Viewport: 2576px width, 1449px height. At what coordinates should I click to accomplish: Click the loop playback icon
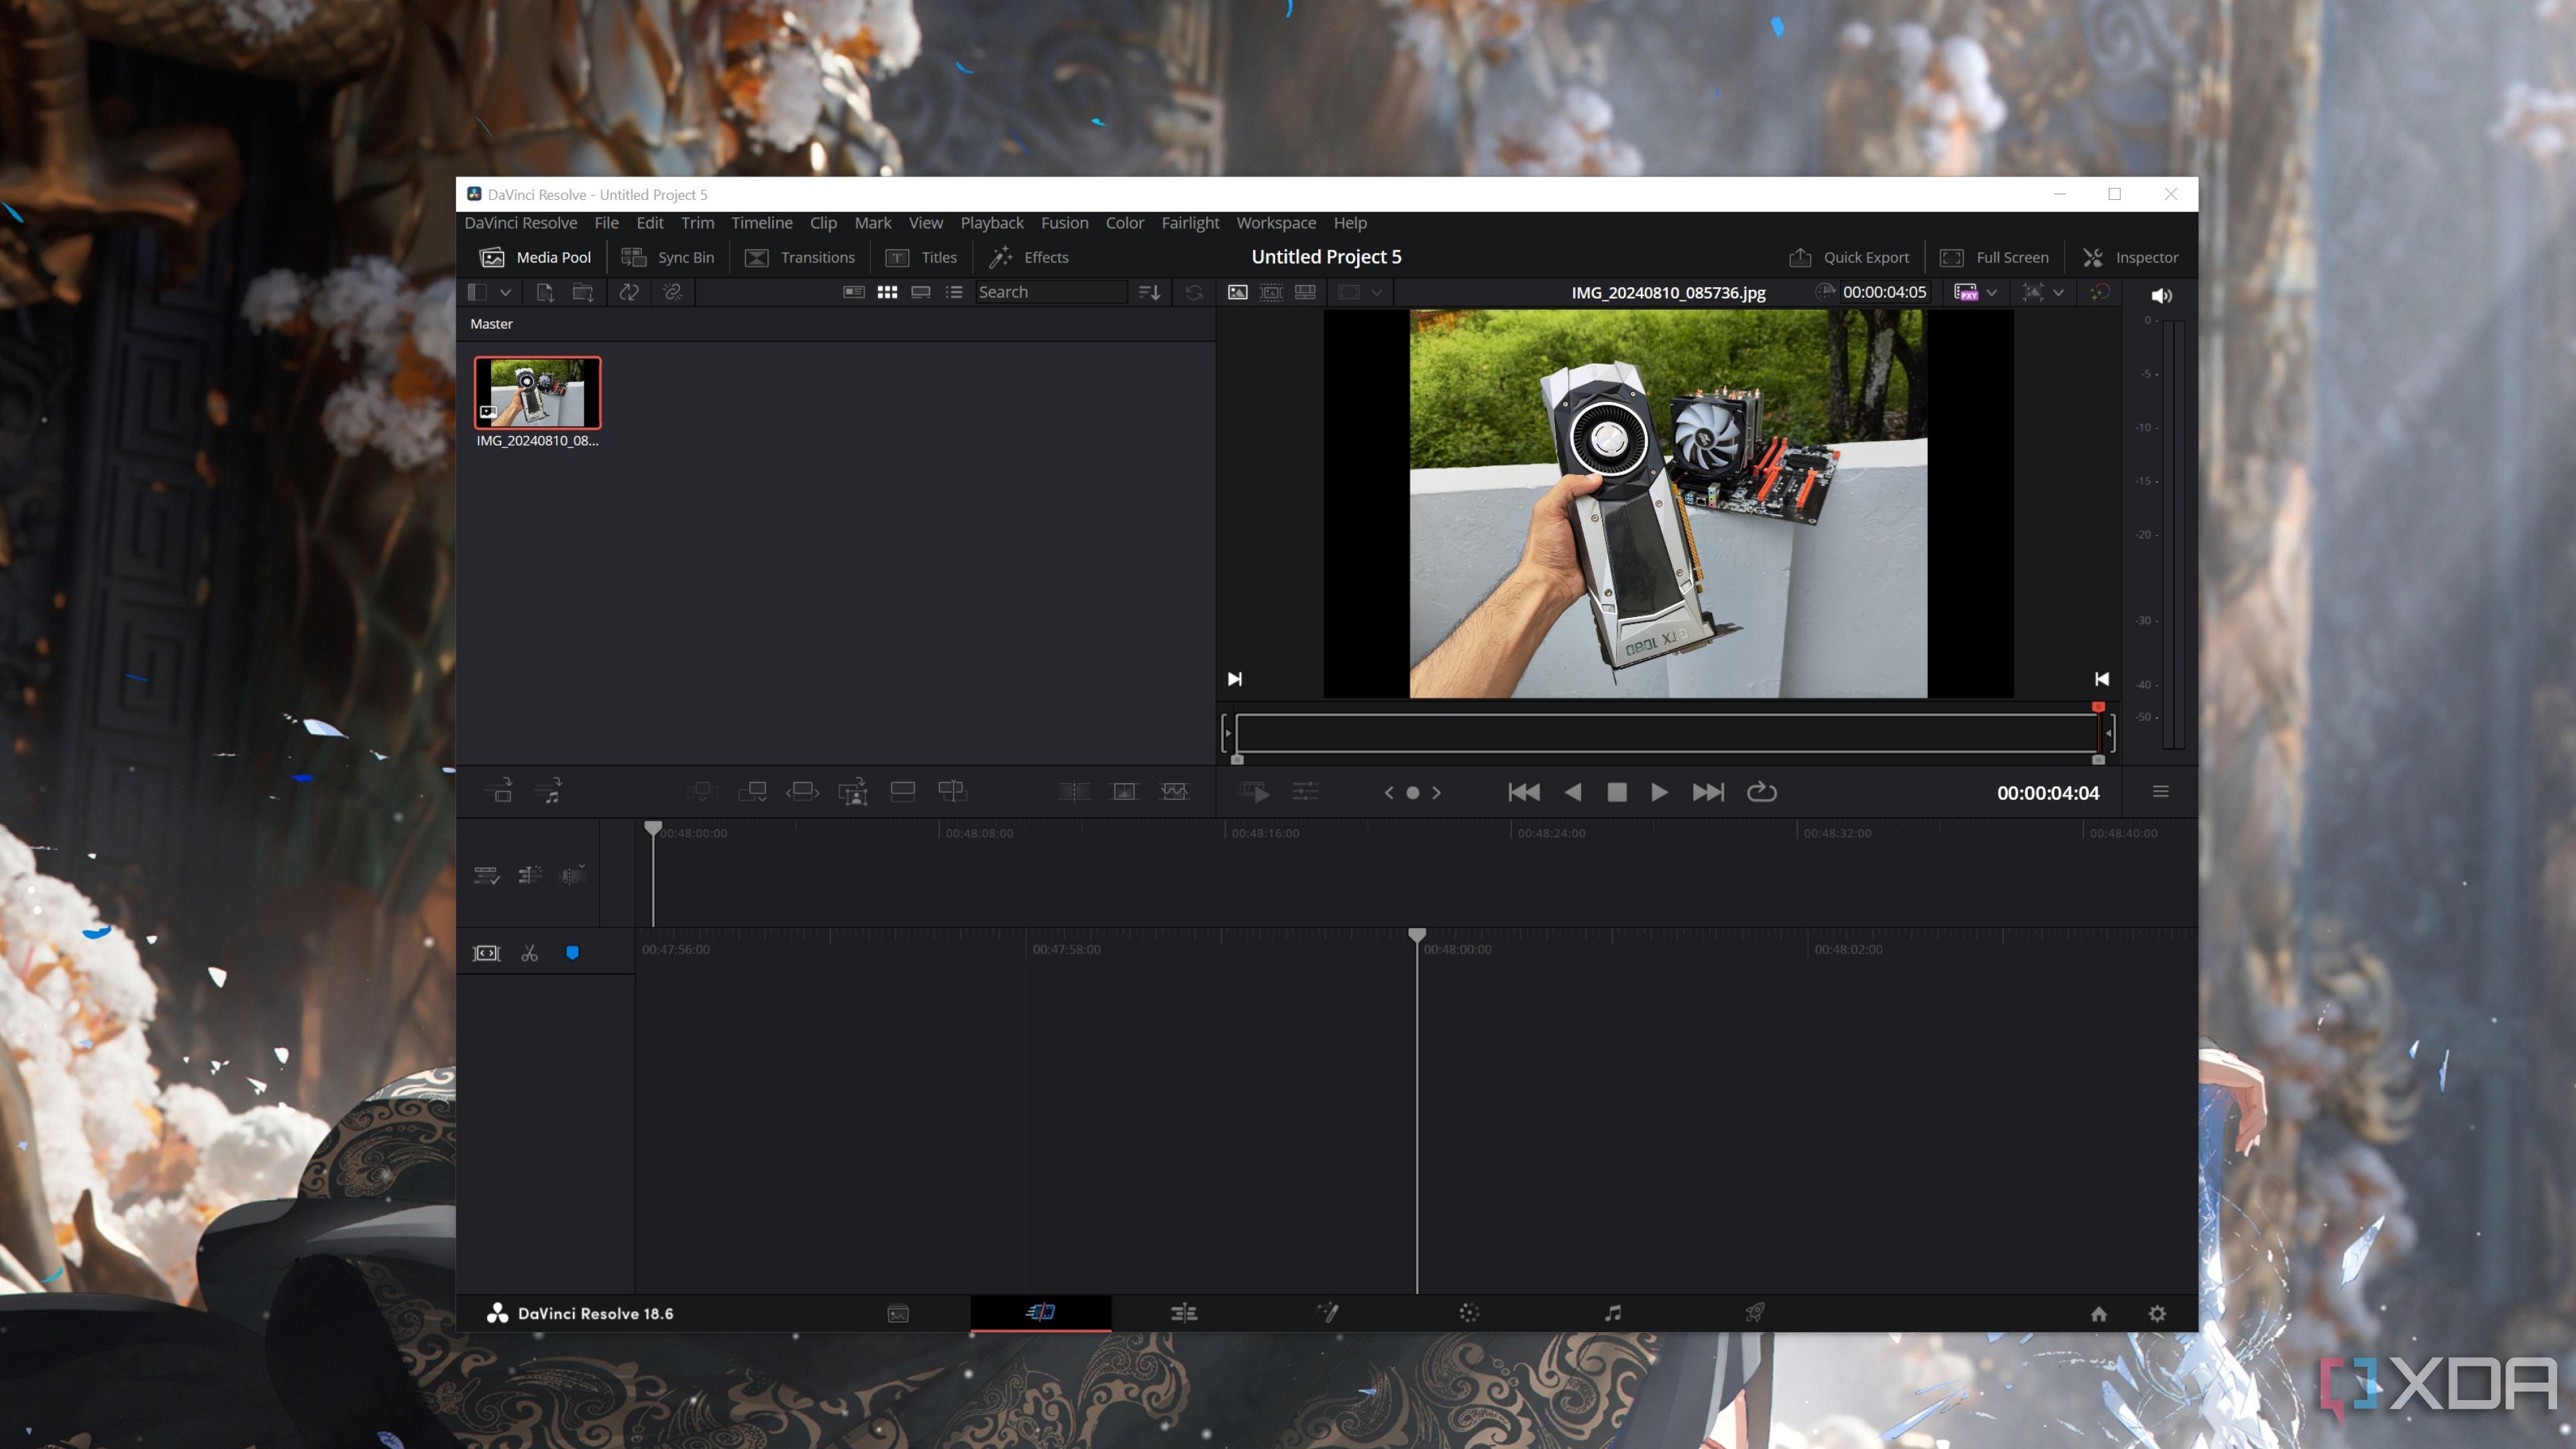[1760, 791]
